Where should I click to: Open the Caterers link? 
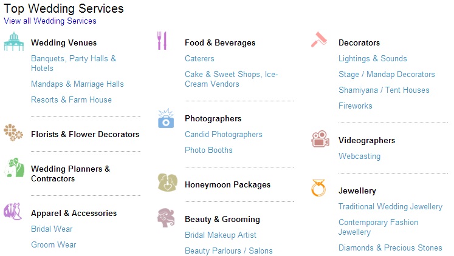[x=199, y=58]
